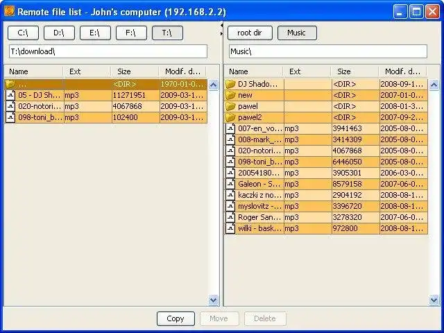Click the T:\download\ path field

point(108,51)
